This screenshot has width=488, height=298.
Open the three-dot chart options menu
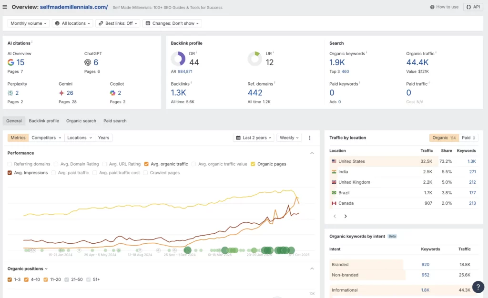coord(310,138)
